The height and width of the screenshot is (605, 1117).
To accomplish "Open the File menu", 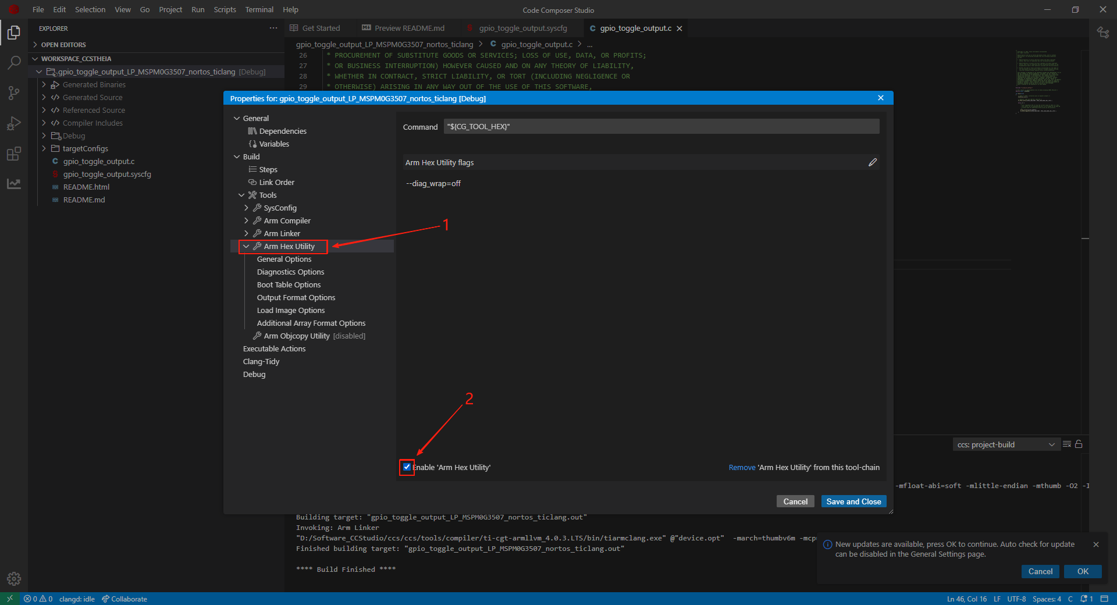I will pyautogui.click(x=38, y=9).
